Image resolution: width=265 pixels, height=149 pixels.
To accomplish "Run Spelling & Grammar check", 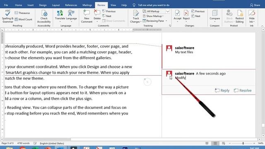I will pyautogui.click(x=7, y=16).
